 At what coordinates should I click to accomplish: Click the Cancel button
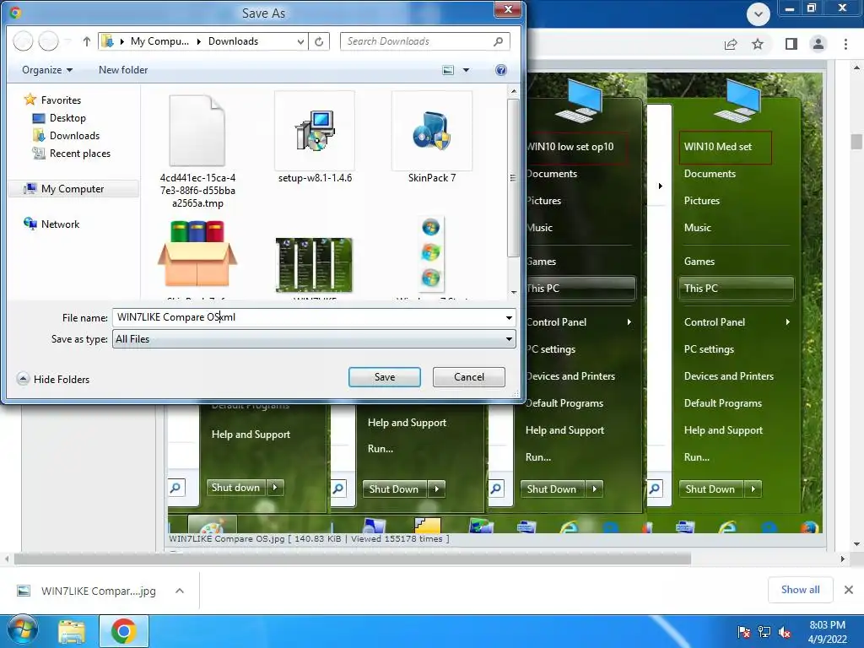click(469, 377)
